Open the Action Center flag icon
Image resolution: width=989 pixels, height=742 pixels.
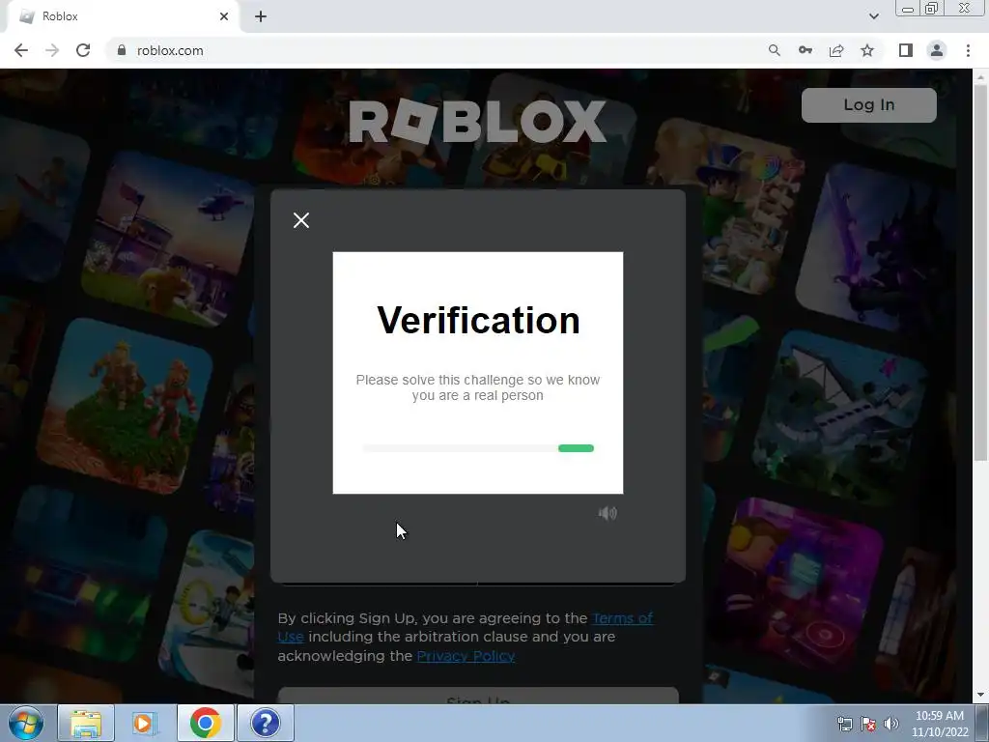tap(868, 724)
